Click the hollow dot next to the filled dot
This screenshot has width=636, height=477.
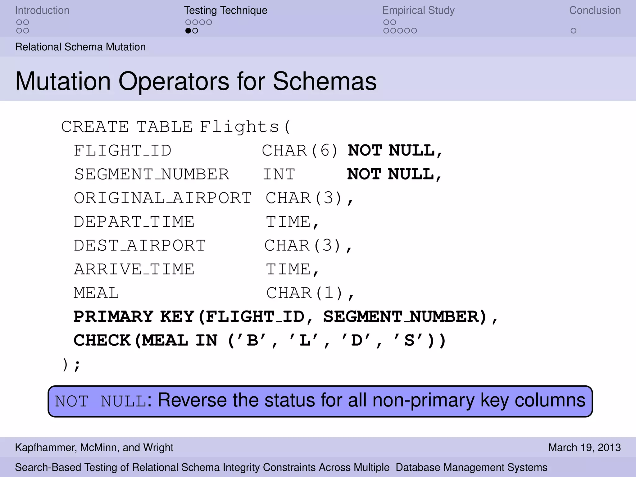click(195, 31)
